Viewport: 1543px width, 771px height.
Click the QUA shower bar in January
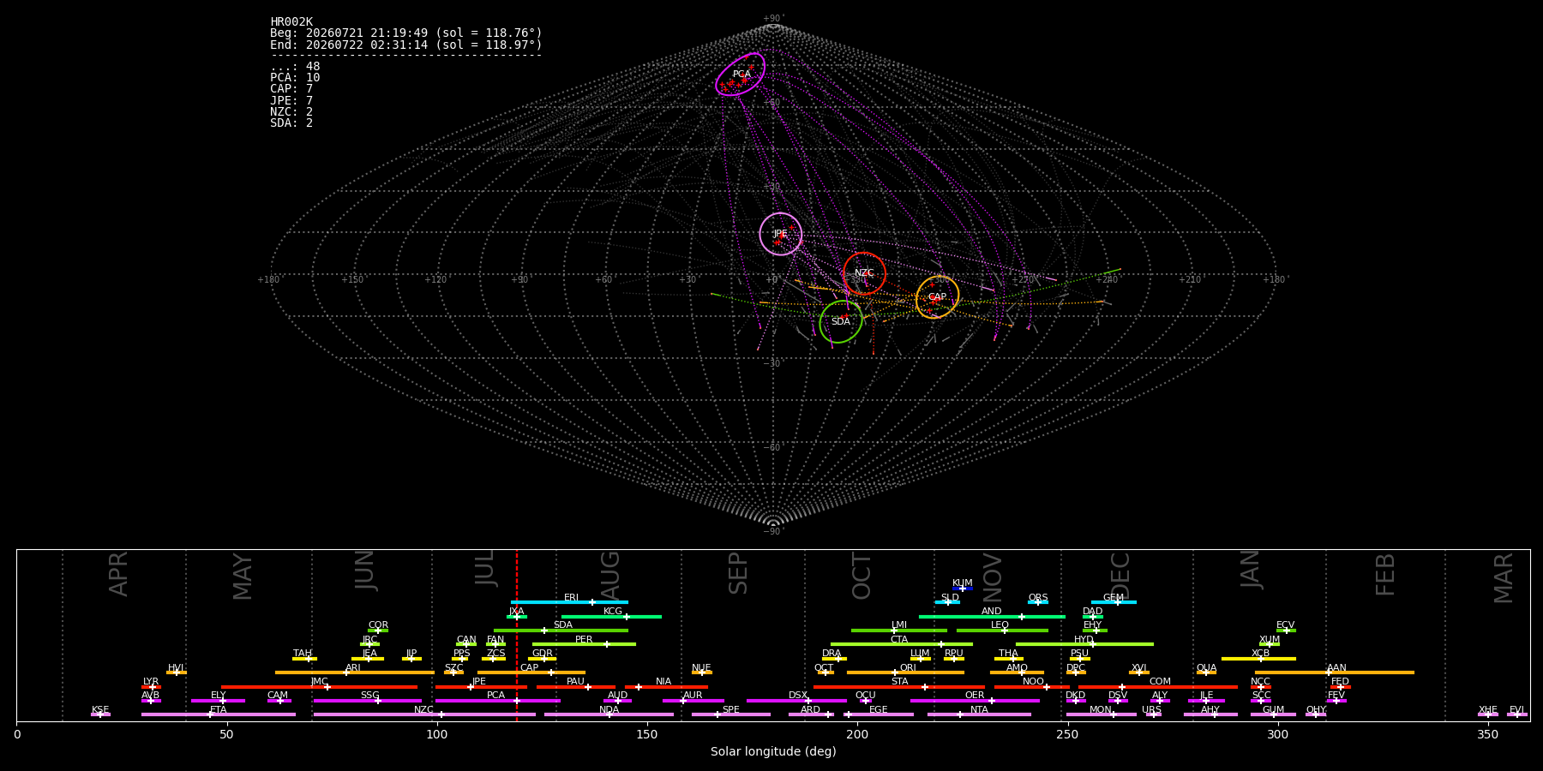click(1206, 672)
